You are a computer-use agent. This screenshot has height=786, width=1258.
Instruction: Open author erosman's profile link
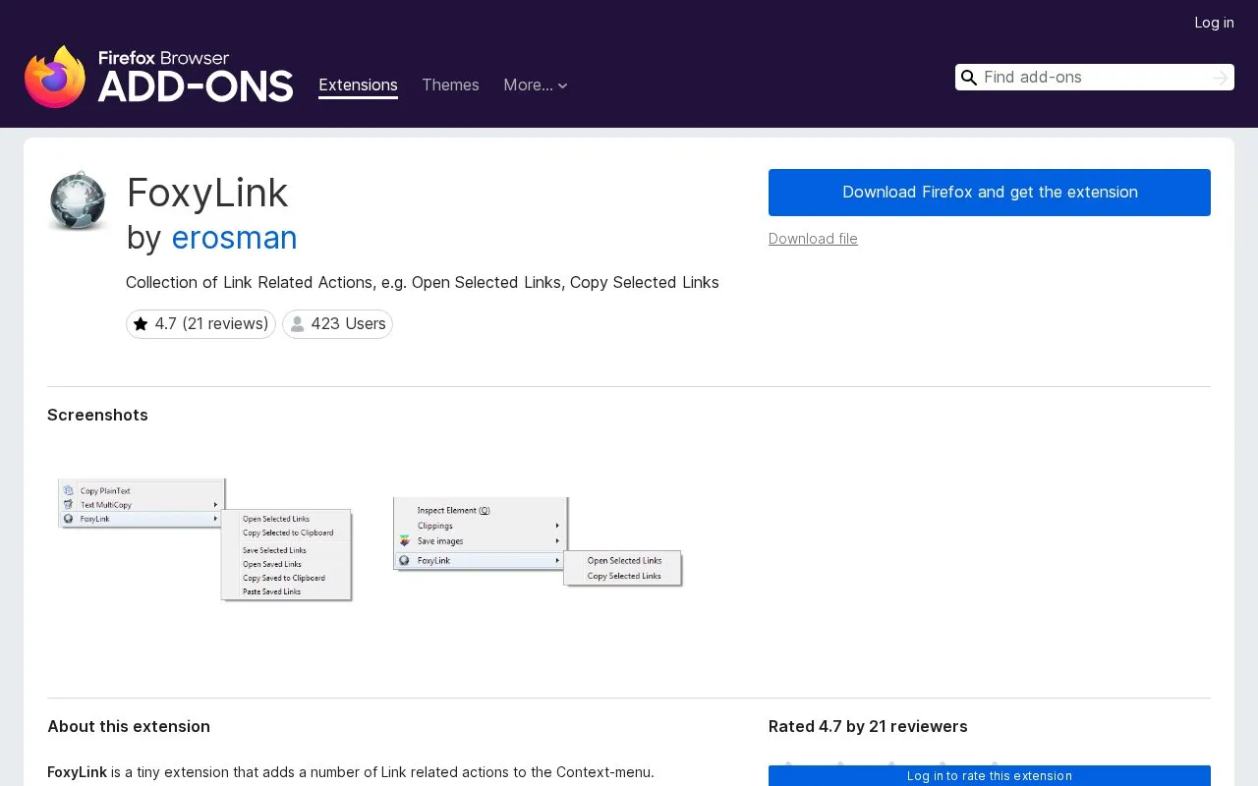[234, 238]
